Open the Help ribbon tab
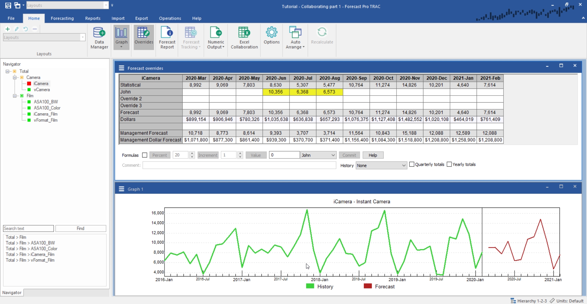The width and height of the screenshot is (587, 304). pyautogui.click(x=197, y=18)
